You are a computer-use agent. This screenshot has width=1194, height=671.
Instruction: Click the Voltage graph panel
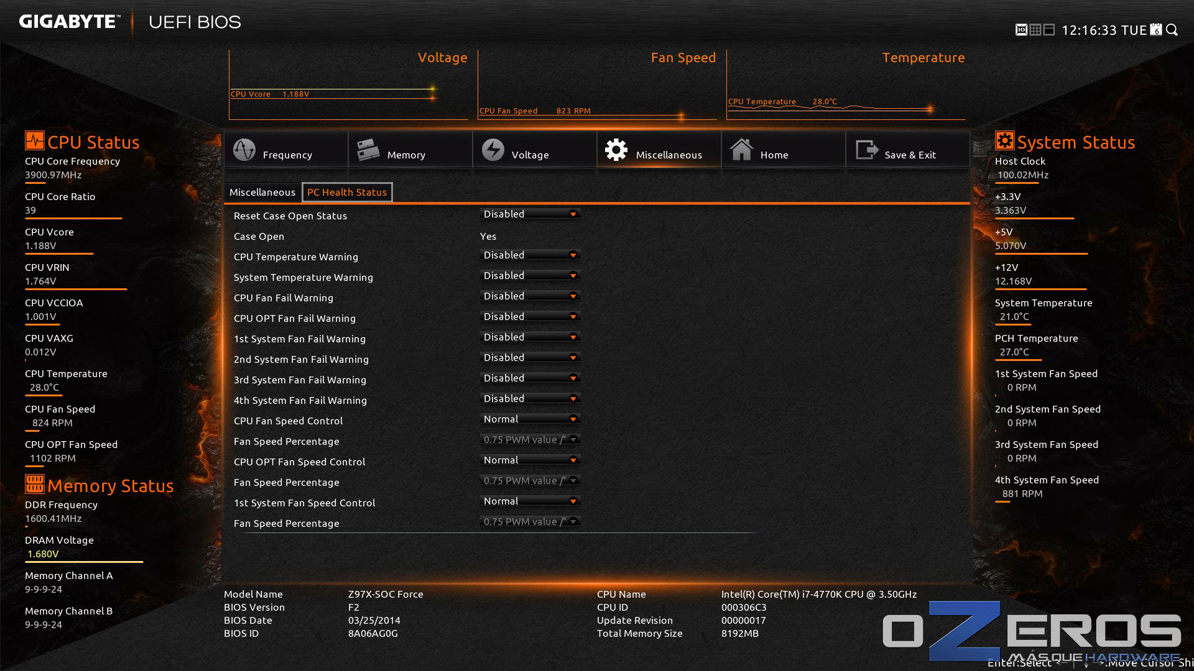(348, 84)
